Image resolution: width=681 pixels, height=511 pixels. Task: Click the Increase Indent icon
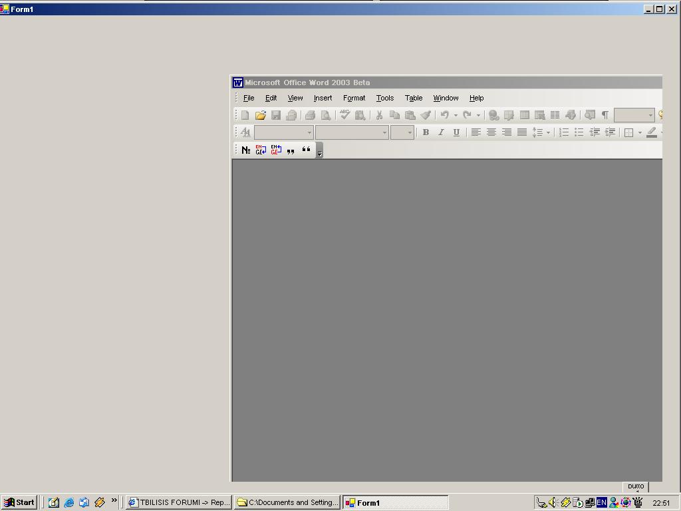pyautogui.click(x=610, y=132)
